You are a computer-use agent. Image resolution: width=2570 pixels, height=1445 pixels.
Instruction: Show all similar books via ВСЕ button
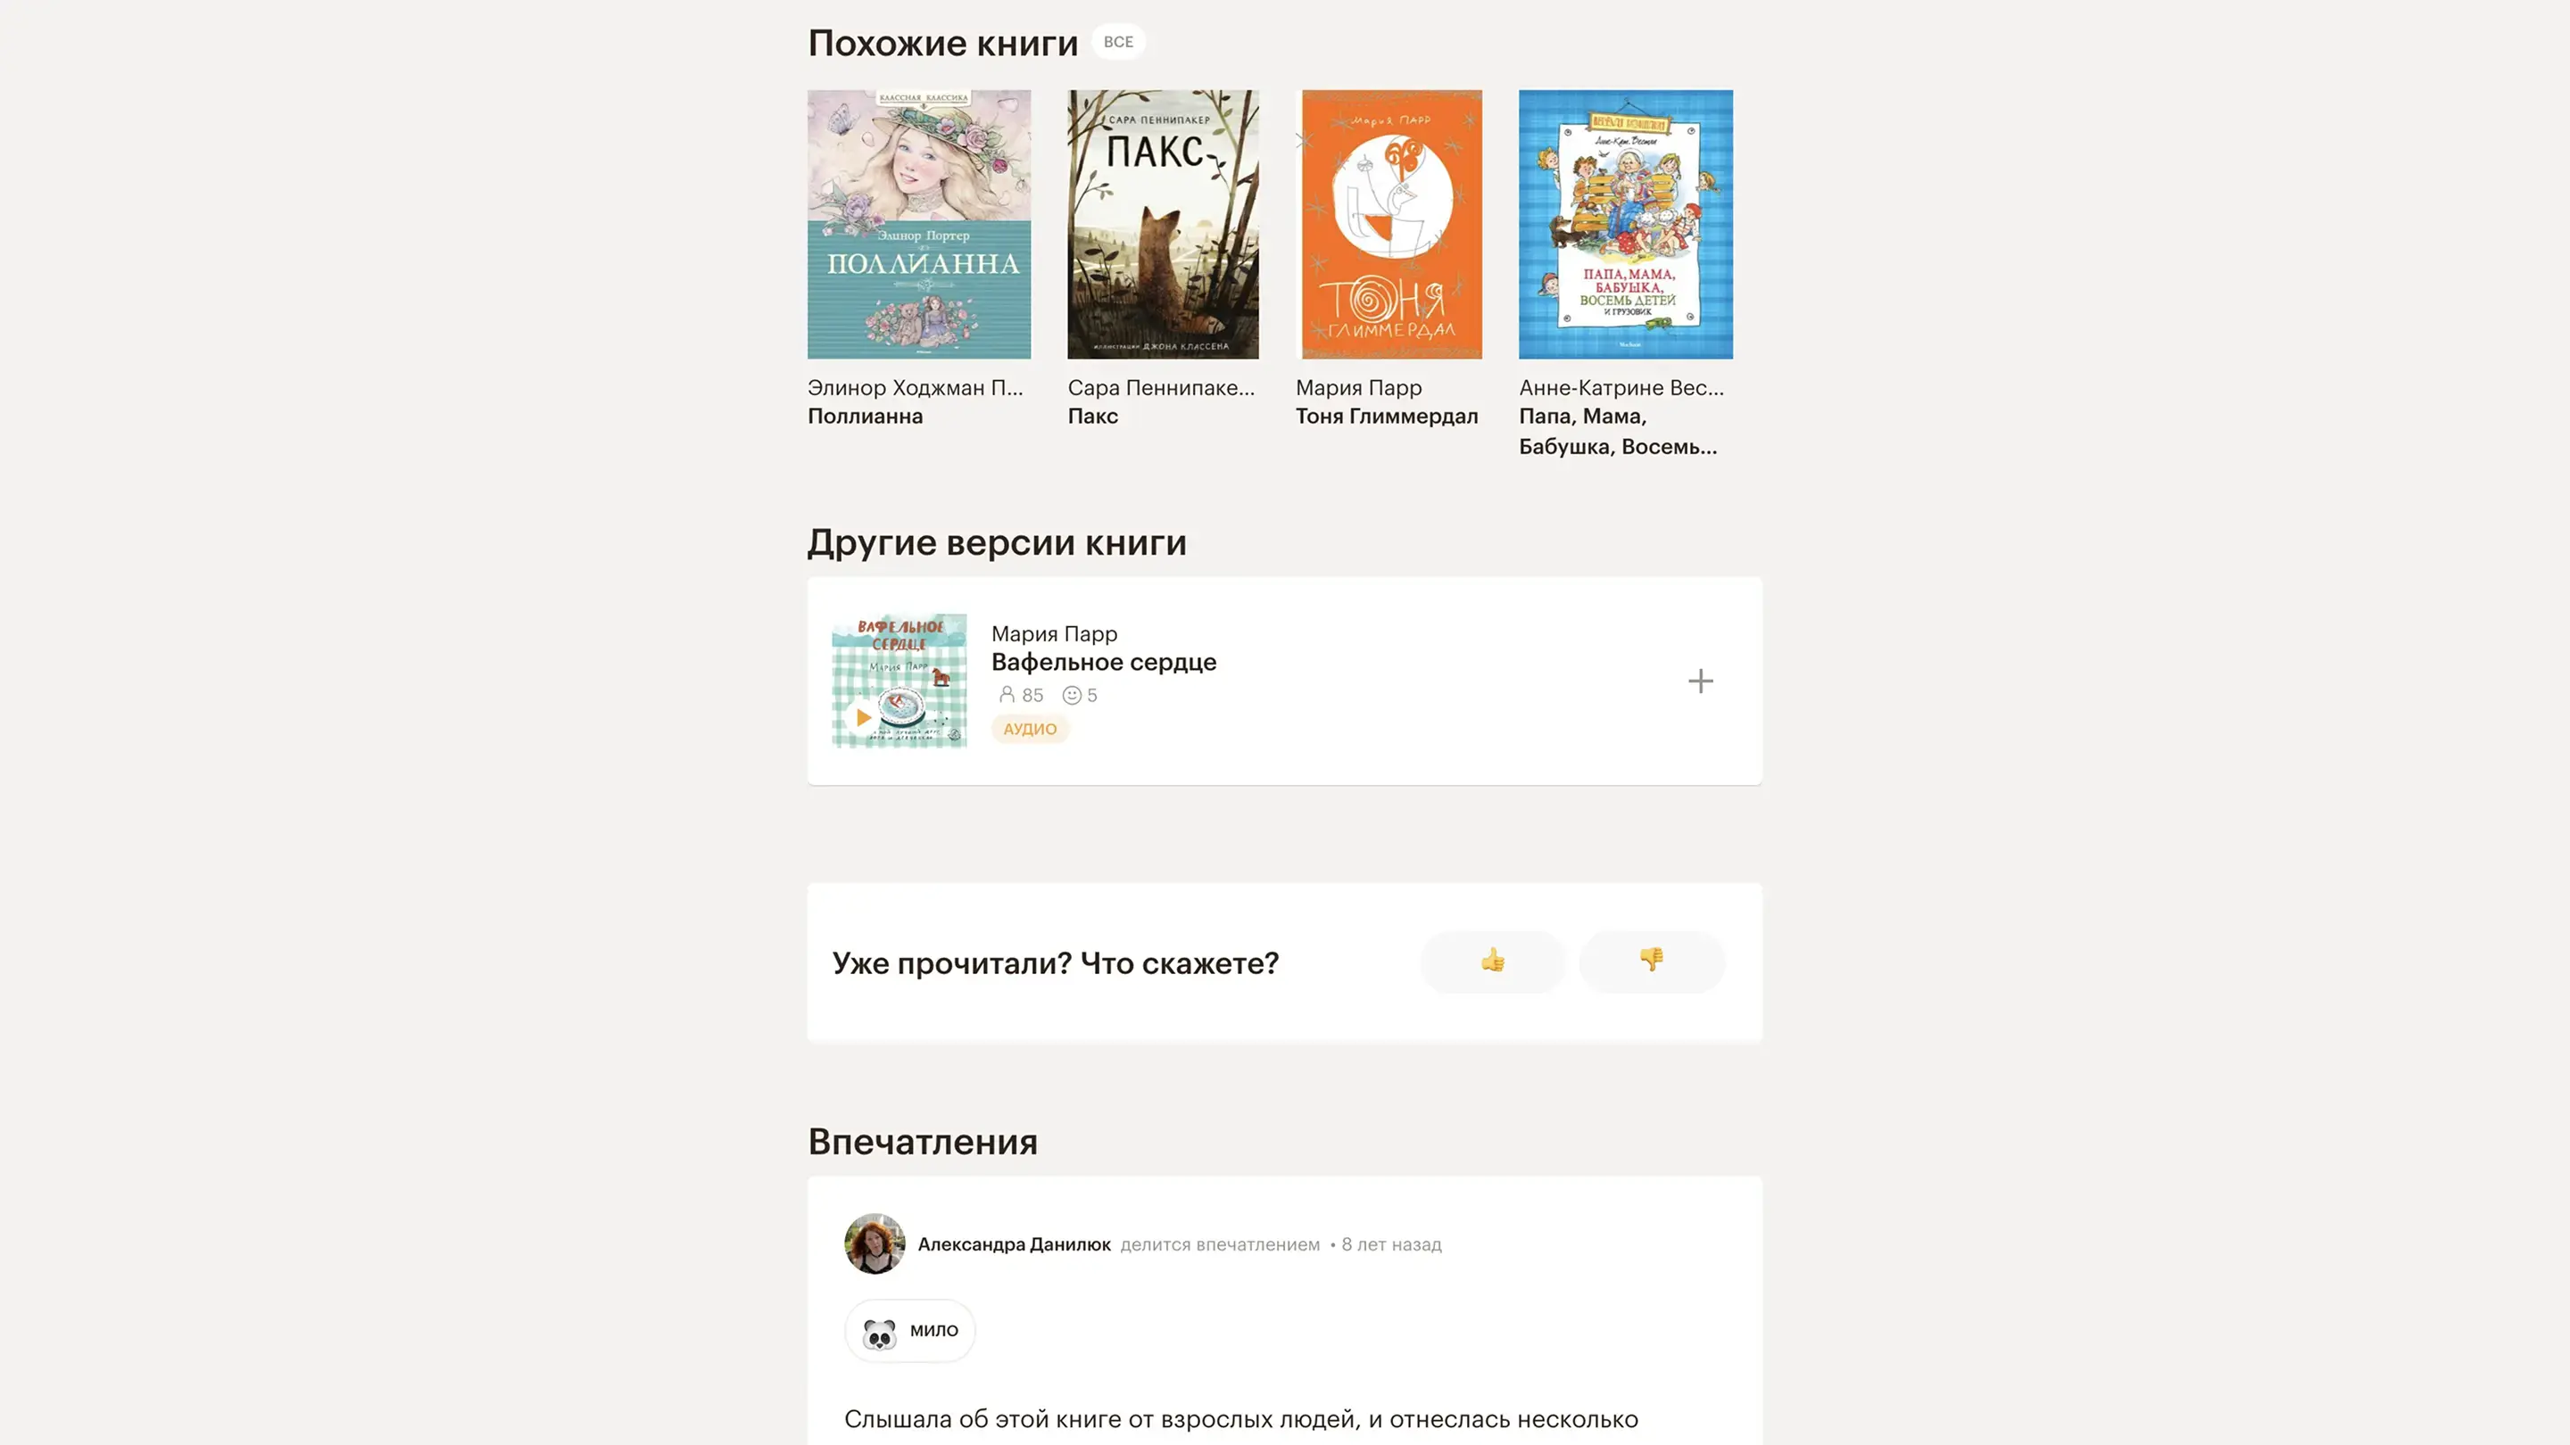[x=1118, y=42]
